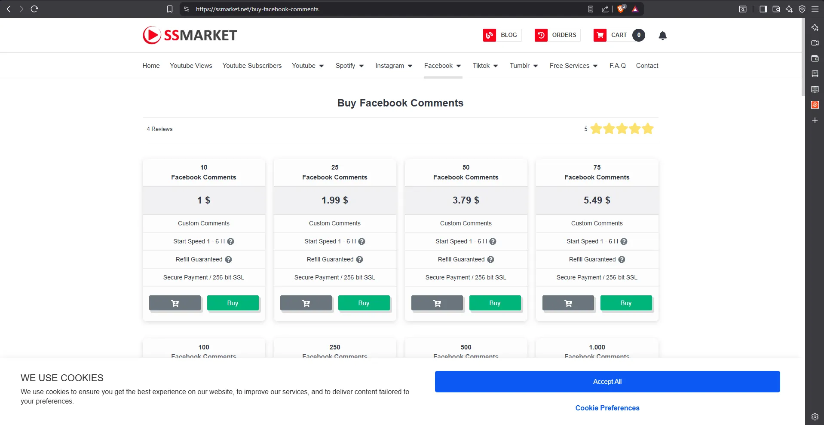
Task: Accept all cookies
Action: 607,381
